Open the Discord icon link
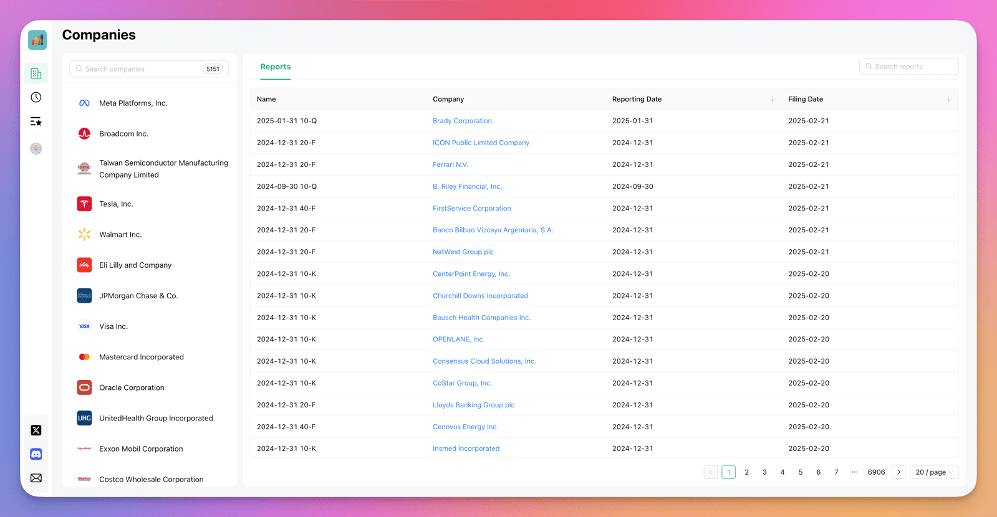Viewport: 997px width, 517px height. (x=36, y=454)
